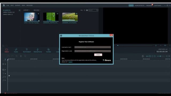
Task: Mute the first audio track
Action: click(x=5, y=77)
